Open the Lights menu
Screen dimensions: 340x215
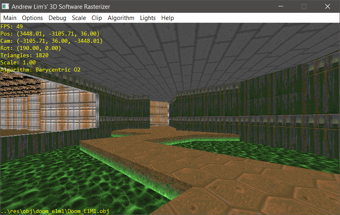148,18
